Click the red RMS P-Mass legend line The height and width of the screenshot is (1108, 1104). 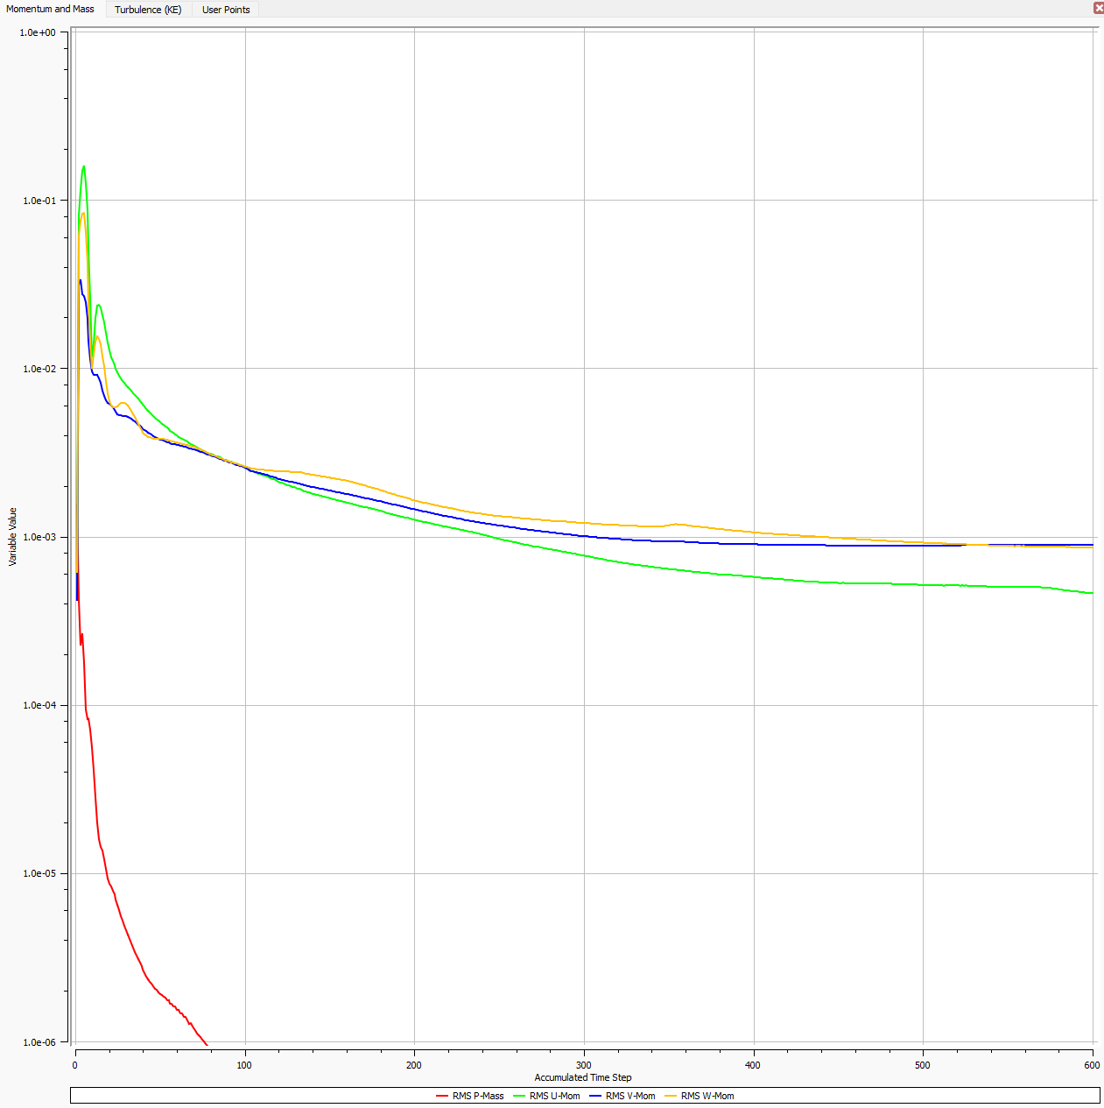pos(442,1096)
